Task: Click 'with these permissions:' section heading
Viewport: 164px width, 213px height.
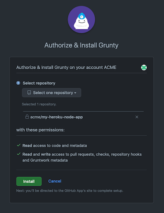Action: pos(40,130)
